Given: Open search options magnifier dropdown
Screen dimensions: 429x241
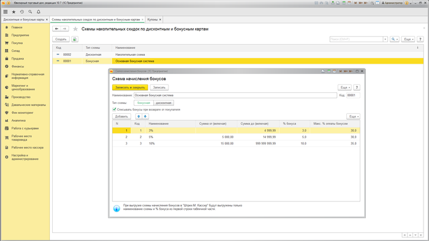Looking at the screenshot, I should [394, 39].
